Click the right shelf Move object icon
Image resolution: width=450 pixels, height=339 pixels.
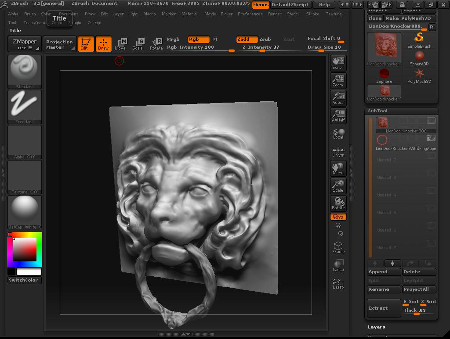point(338,168)
